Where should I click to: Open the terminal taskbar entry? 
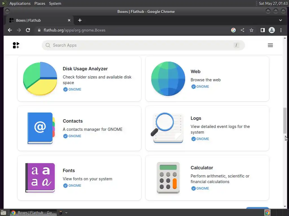coord(64,213)
